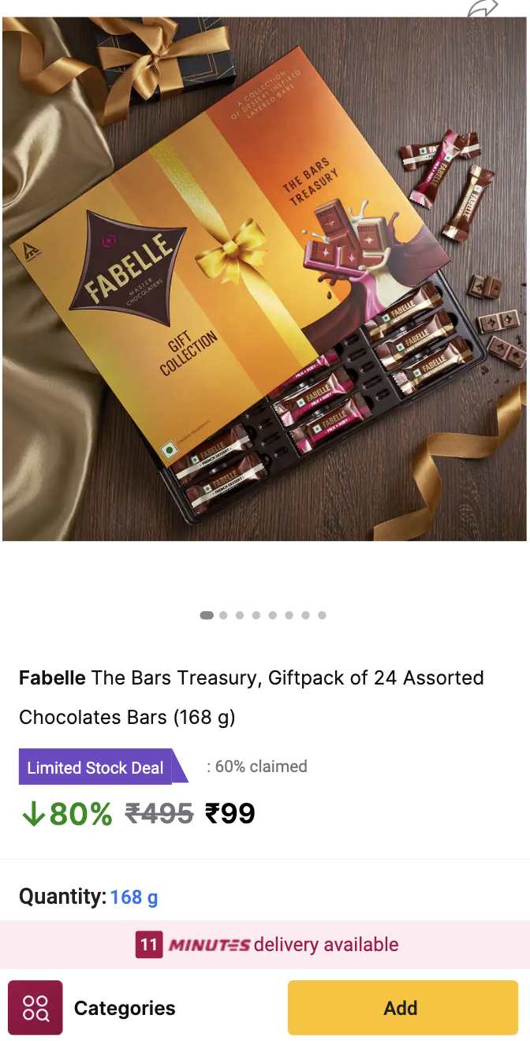
Task: Add the product to cart
Action: point(402,1008)
